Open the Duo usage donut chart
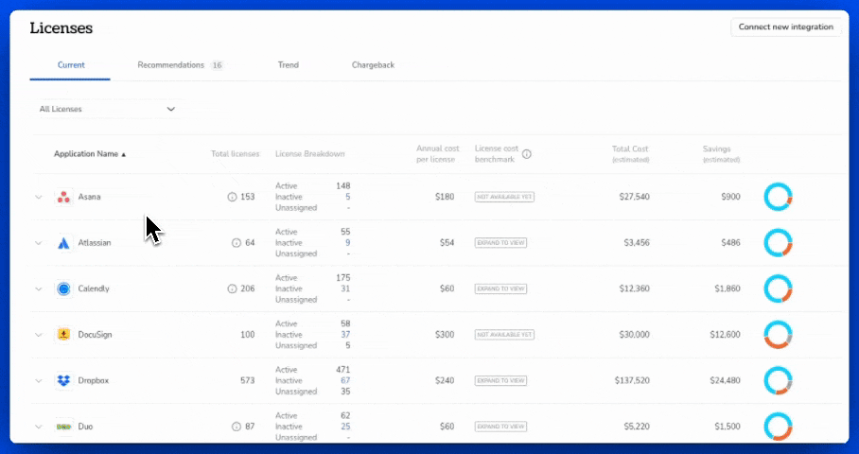This screenshot has width=859, height=454. (778, 427)
